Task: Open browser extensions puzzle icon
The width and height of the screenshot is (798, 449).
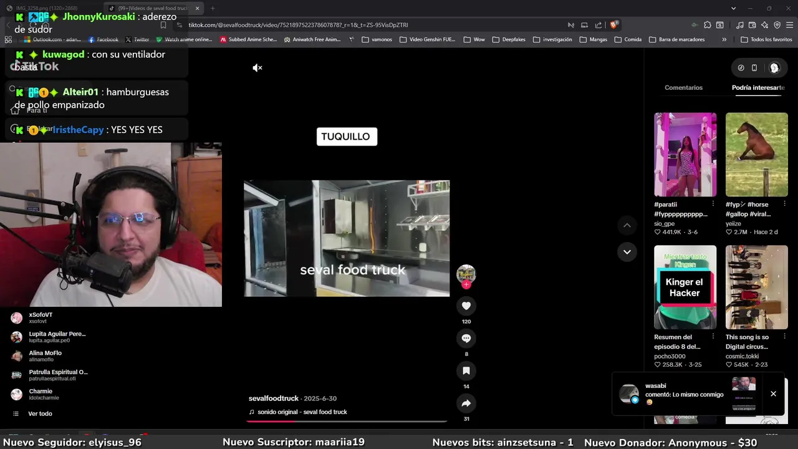Action: point(707,25)
